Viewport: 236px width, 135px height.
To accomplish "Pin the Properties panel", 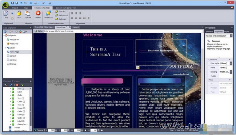I will tap(232, 28).
